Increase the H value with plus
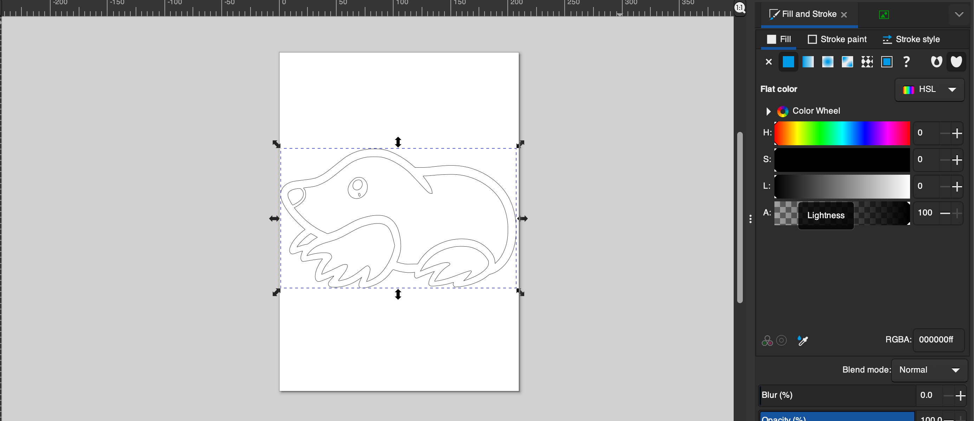The width and height of the screenshot is (974, 421). pyautogui.click(x=957, y=133)
